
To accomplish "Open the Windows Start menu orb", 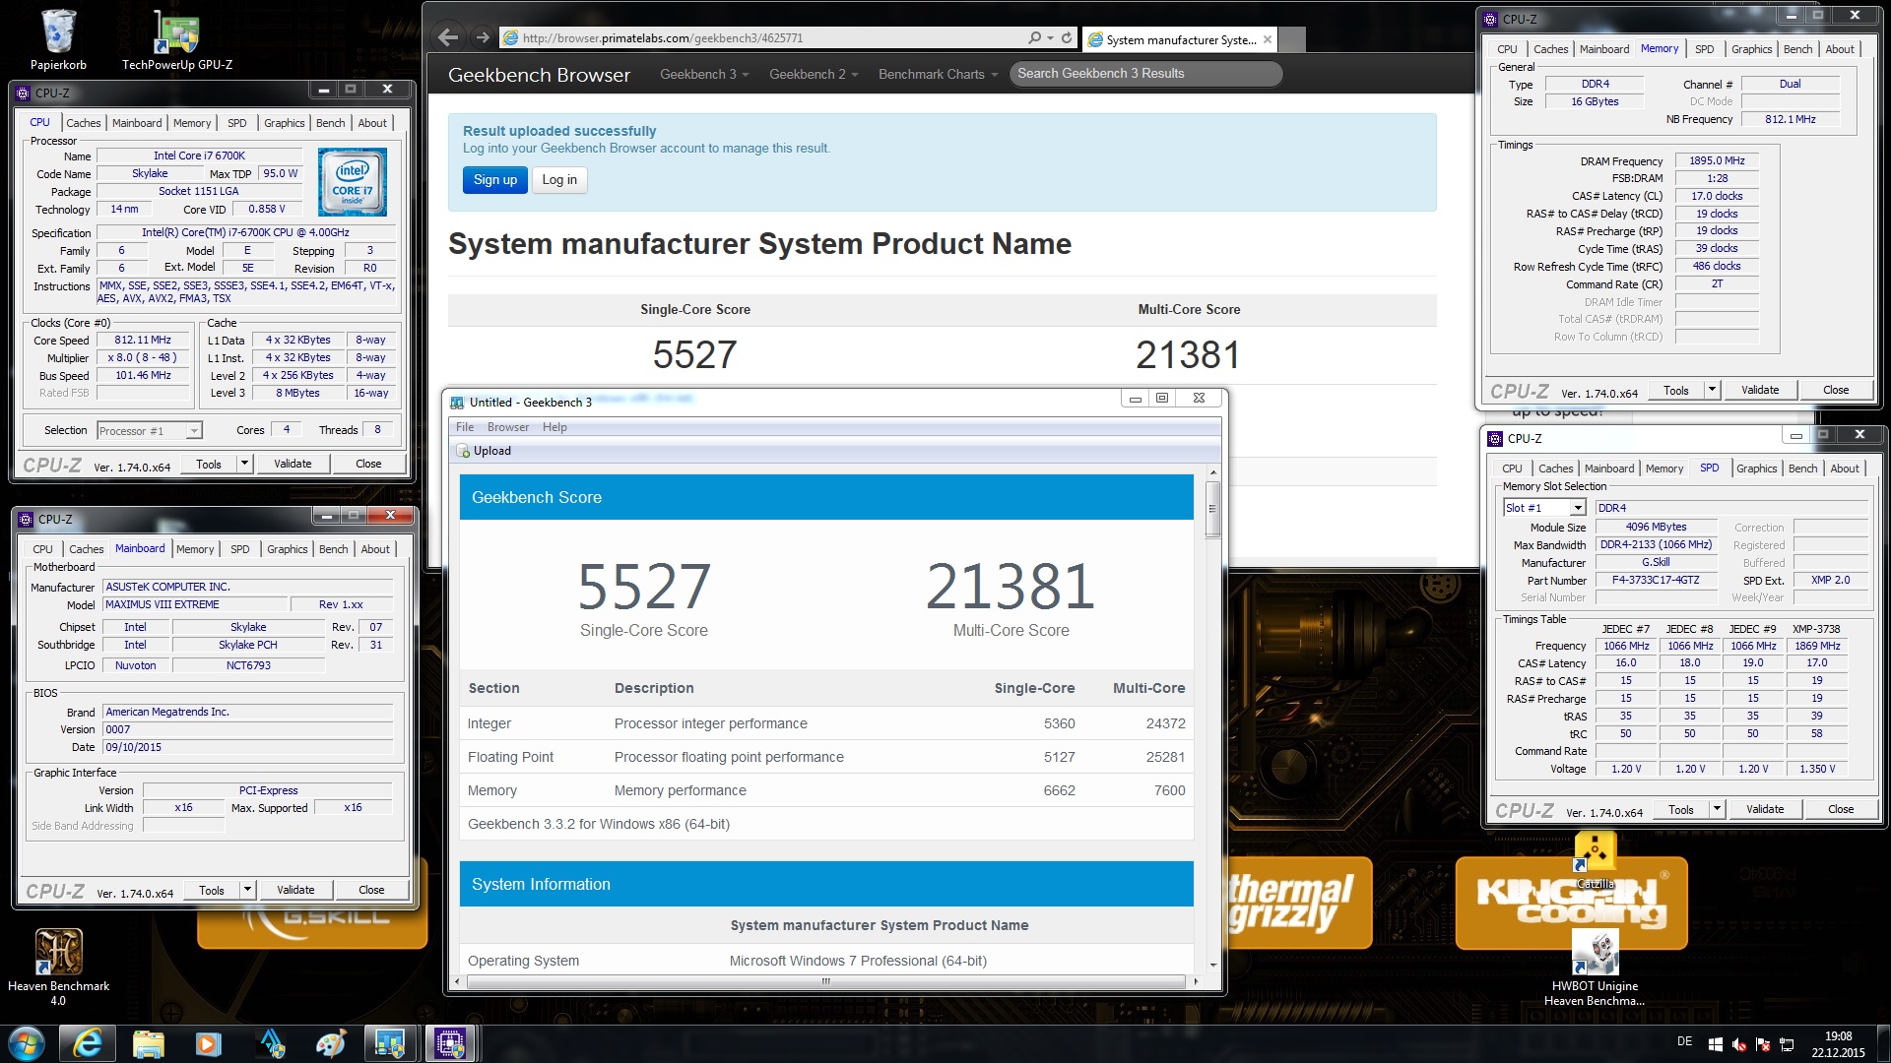I will [27, 1043].
